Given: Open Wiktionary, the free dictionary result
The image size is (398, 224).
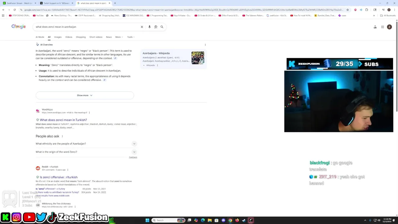Looking at the screenshot, I should (x=56, y=204).
